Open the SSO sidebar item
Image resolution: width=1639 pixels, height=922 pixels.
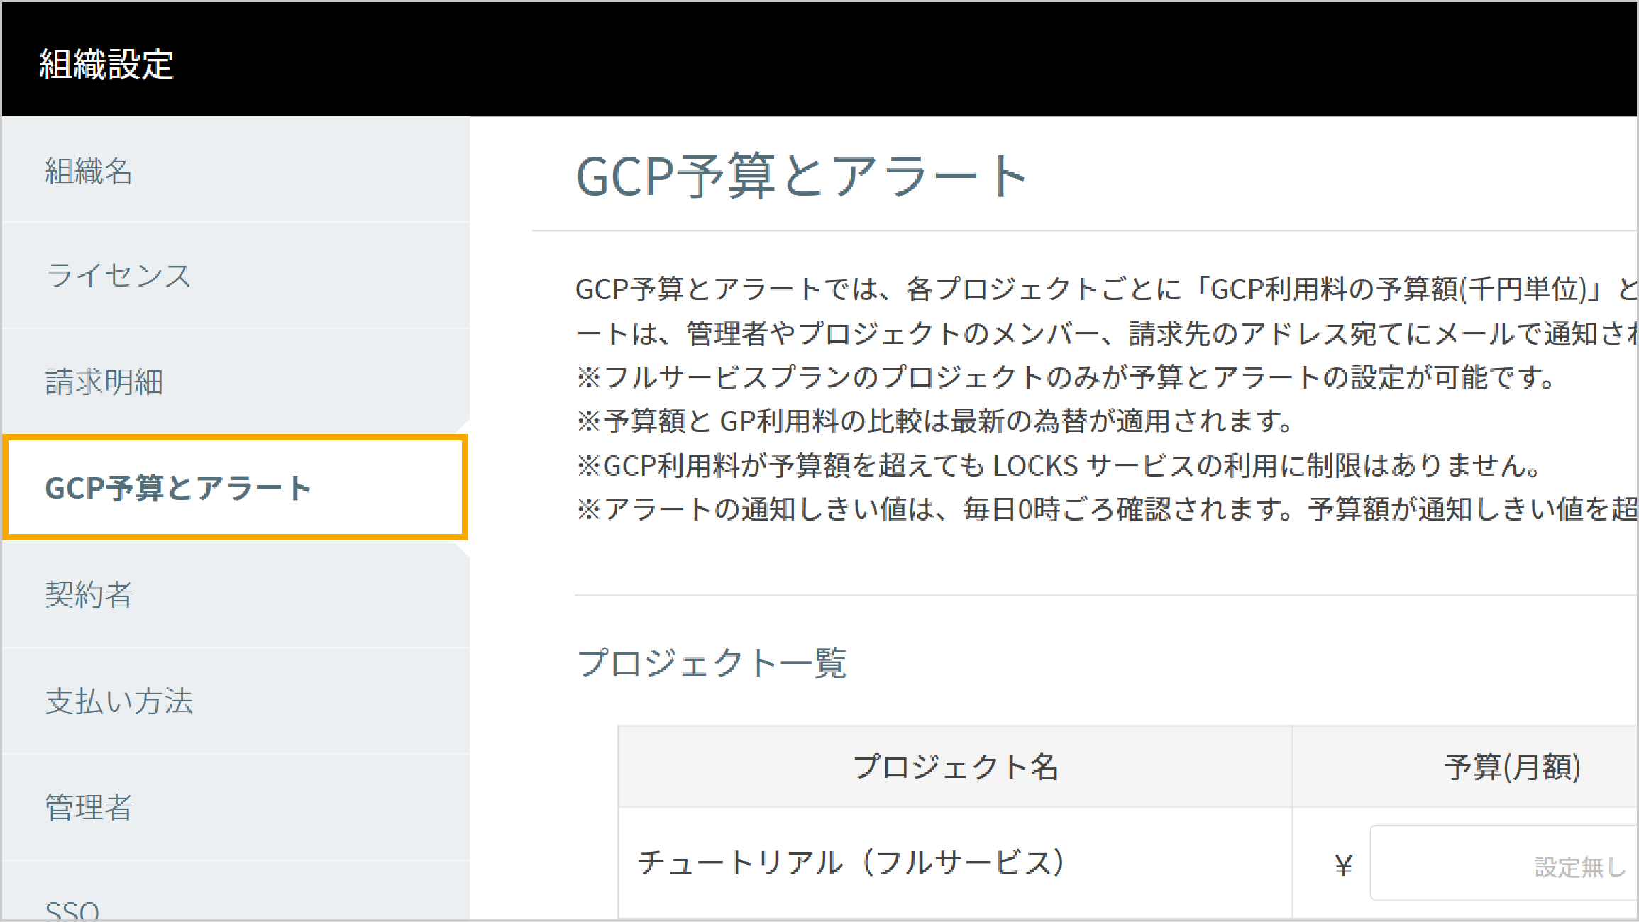(235, 891)
